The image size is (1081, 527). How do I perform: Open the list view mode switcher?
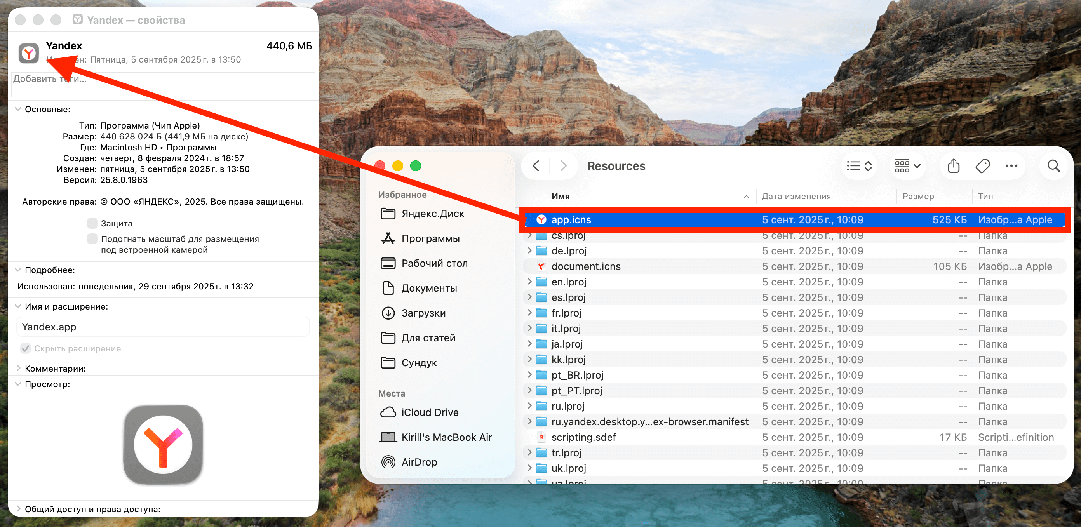pyautogui.click(x=859, y=166)
